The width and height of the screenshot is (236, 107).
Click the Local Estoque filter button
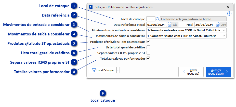pos(103,70)
